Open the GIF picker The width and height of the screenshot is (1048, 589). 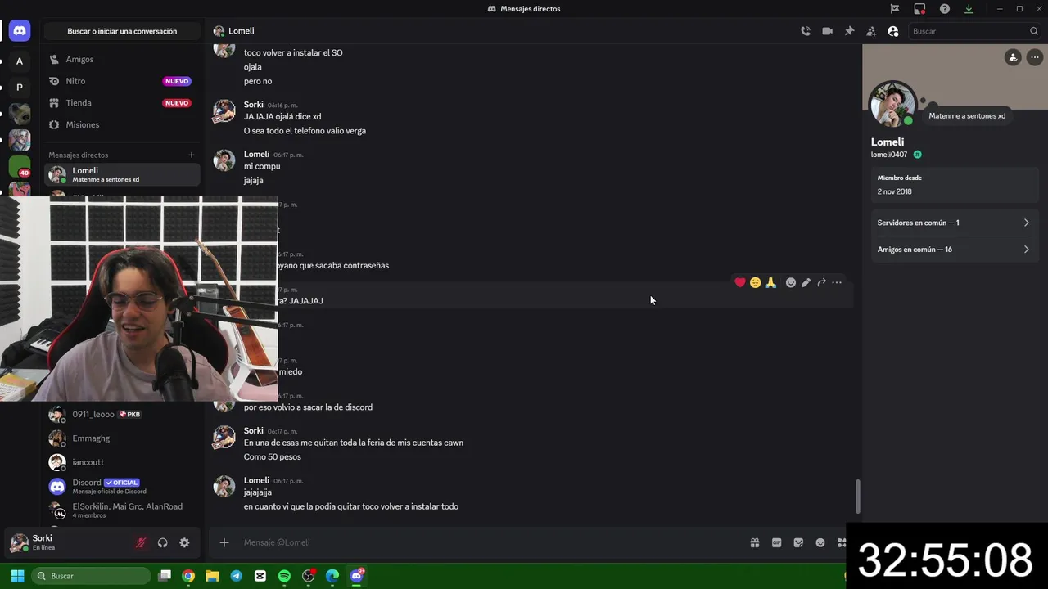point(777,542)
